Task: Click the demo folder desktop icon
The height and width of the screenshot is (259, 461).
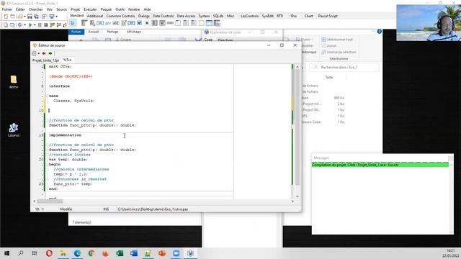Action: point(14,82)
